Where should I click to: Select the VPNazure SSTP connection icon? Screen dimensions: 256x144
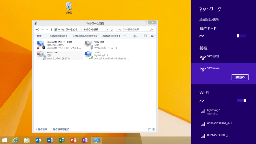click(41, 56)
